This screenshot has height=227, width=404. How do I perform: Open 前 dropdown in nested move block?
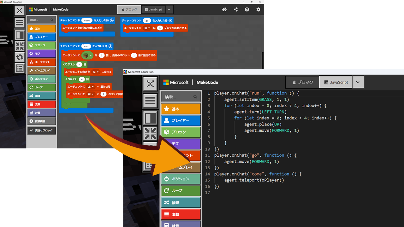coord(91,94)
